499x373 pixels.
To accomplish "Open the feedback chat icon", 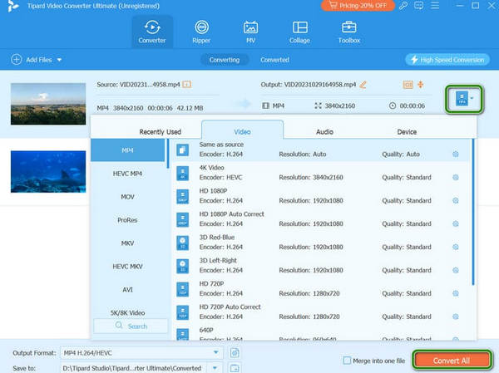I will 419,6.
